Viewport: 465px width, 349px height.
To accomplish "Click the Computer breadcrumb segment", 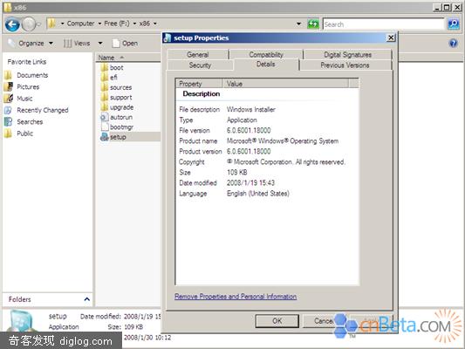I will coord(80,24).
